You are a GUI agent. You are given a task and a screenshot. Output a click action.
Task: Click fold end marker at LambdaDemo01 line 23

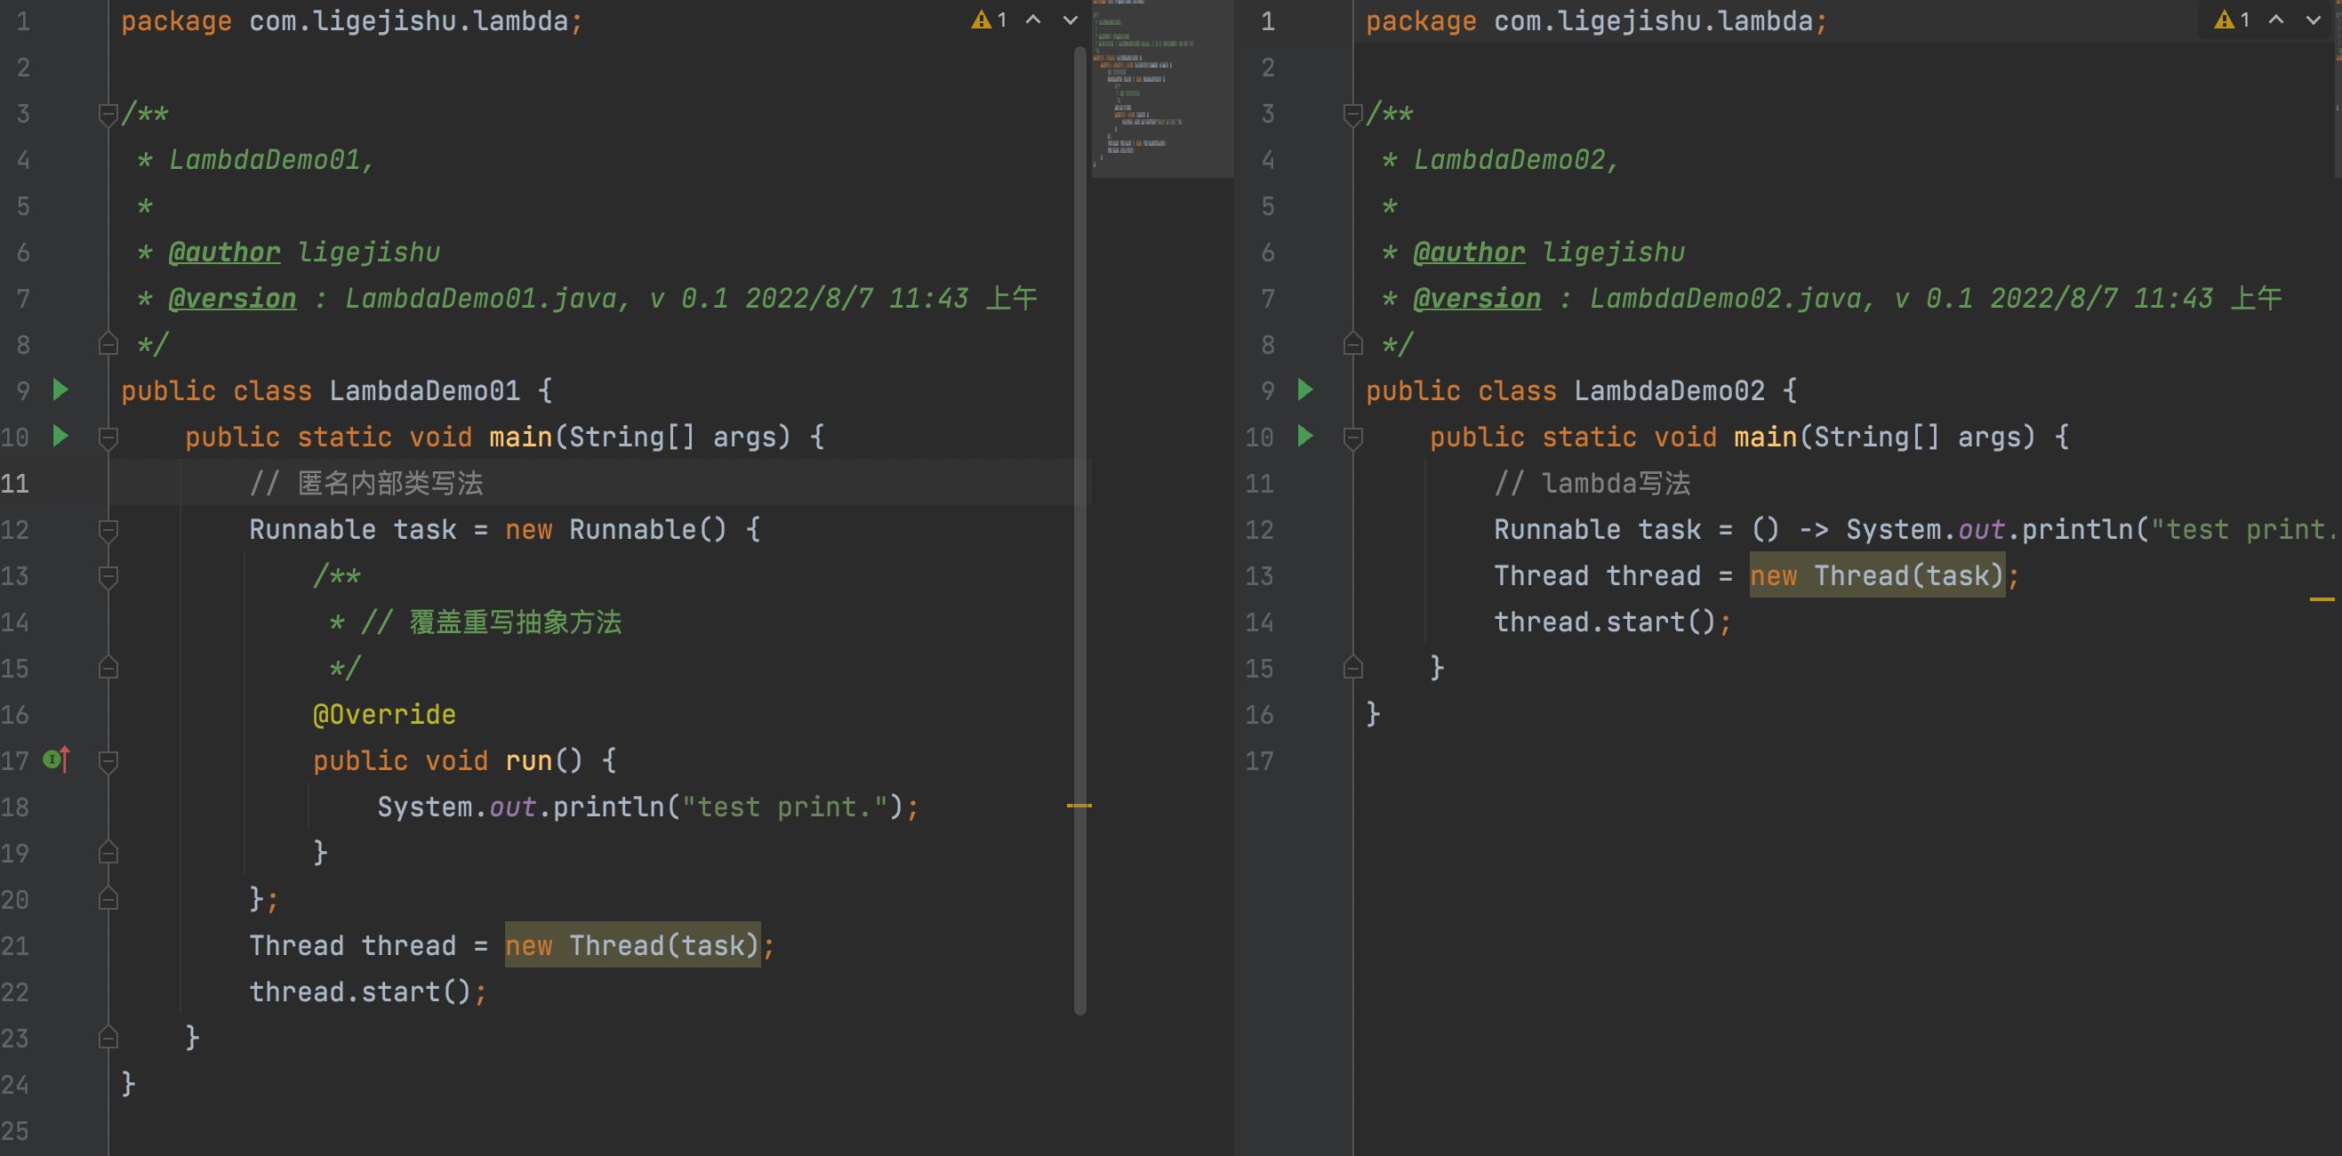[108, 1037]
